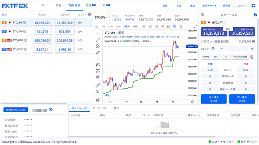Decrease lot with the minus button
This screenshot has width=259, height=145.
click(222, 49)
